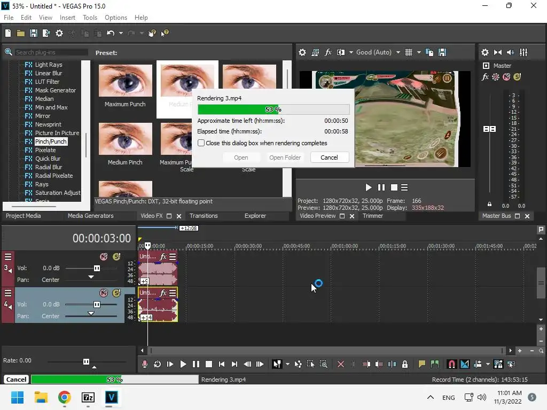
Task: Click Open Folder in render dialog
Action: 285,157
